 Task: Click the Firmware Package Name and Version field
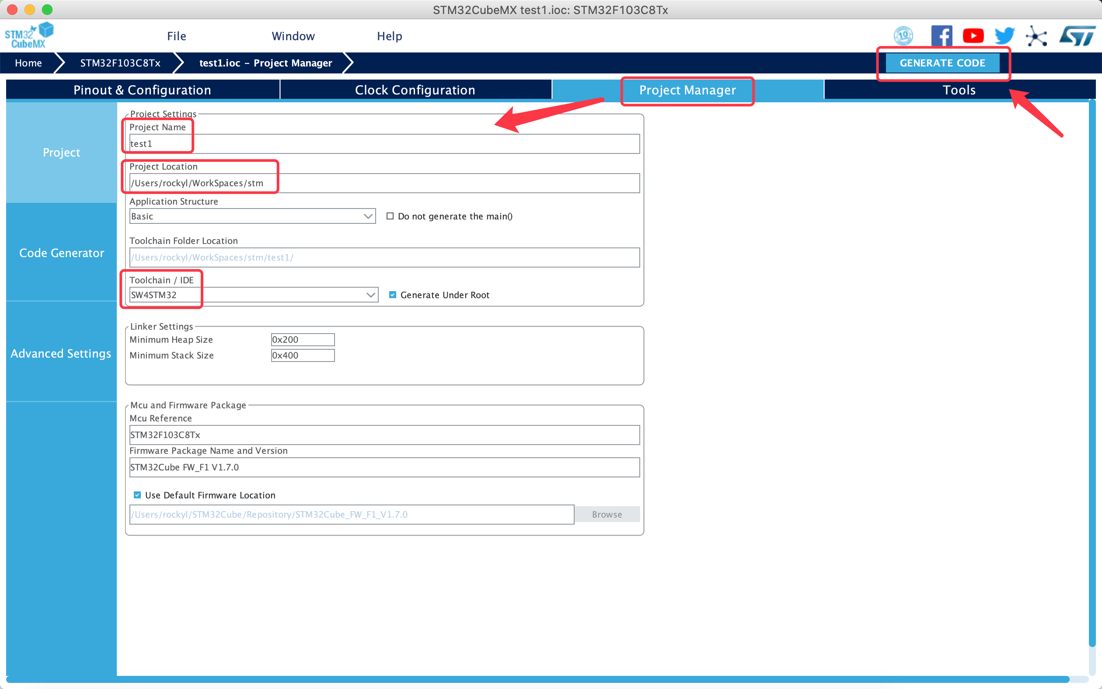(385, 467)
